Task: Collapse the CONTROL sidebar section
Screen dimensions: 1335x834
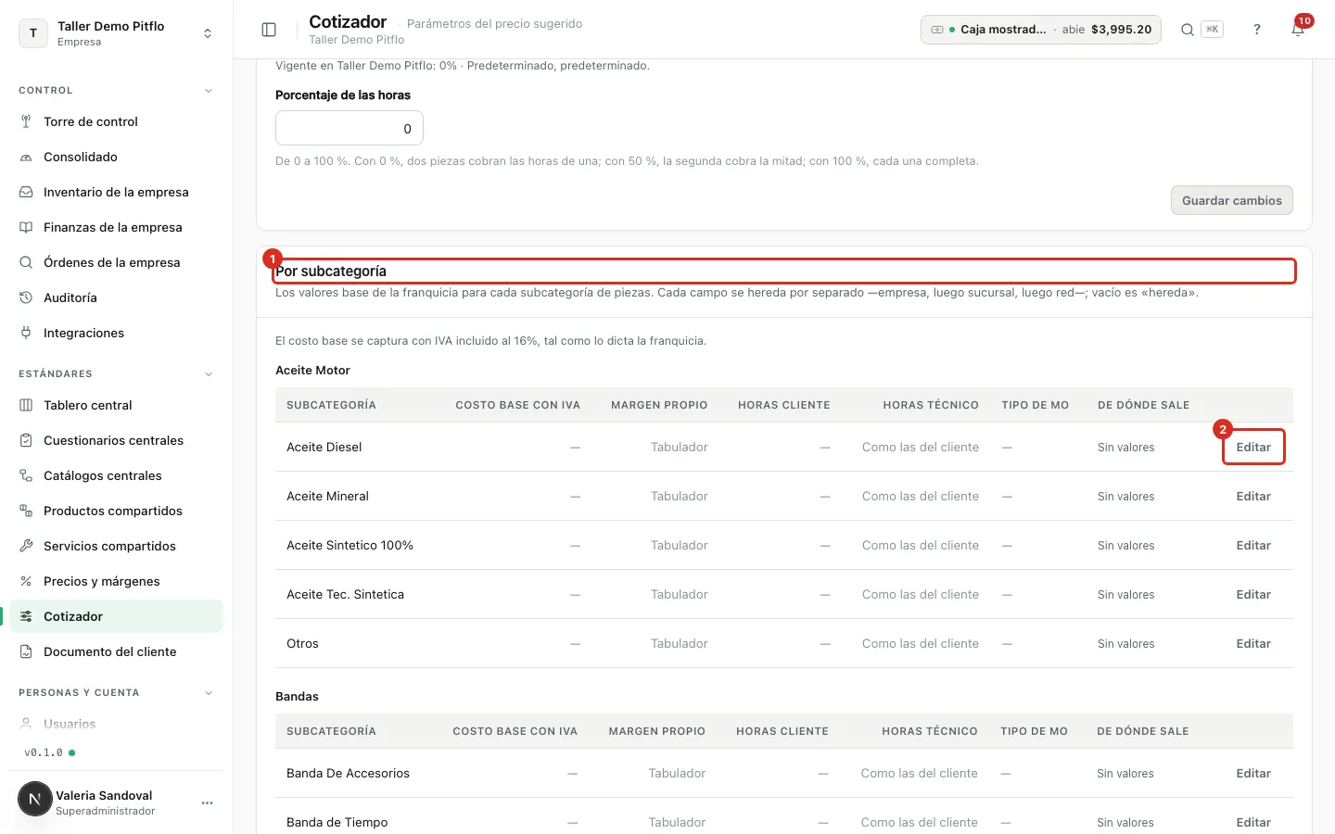Action: pos(209,91)
